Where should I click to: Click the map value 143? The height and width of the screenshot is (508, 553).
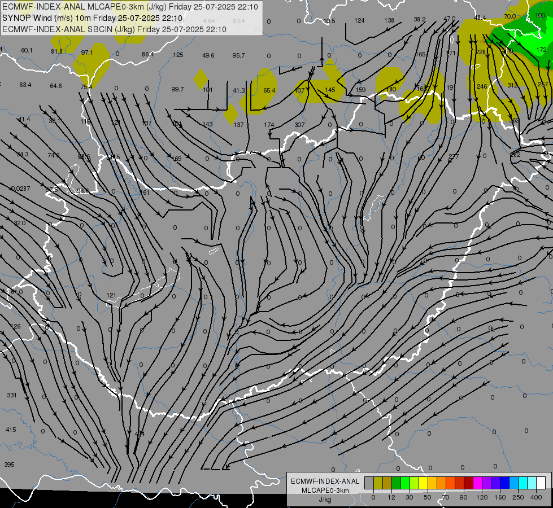click(x=208, y=124)
